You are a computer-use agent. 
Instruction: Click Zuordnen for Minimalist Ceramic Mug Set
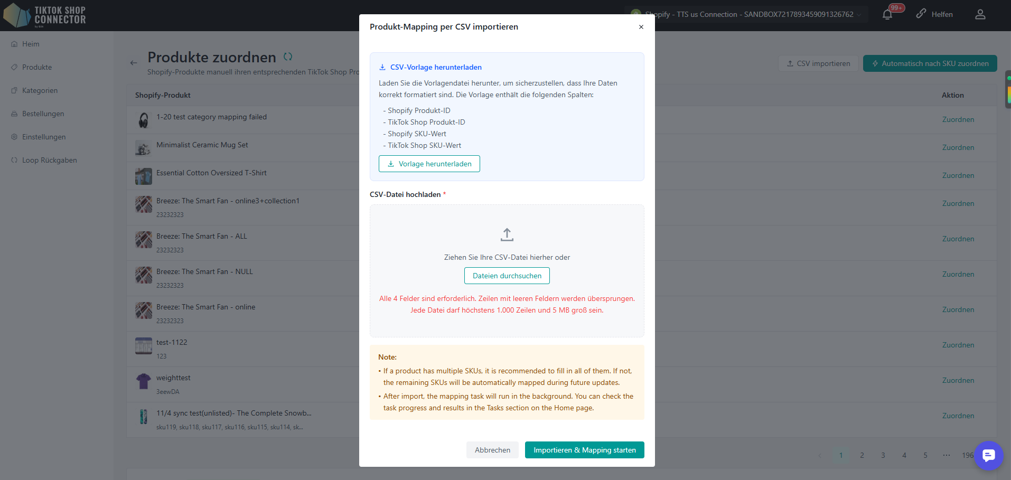coord(958,147)
